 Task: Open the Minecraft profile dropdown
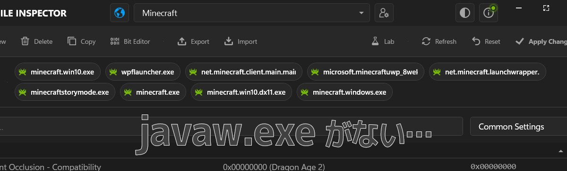click(252, 13)
